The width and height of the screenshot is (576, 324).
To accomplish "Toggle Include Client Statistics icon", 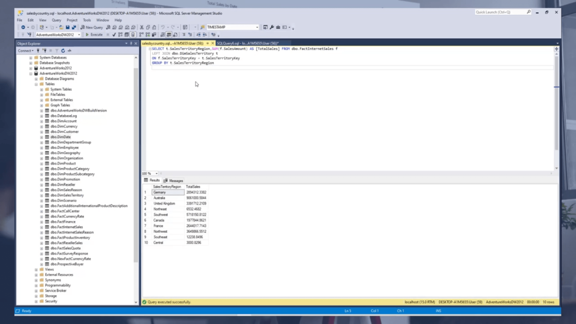I will click(x=154, y=35).
